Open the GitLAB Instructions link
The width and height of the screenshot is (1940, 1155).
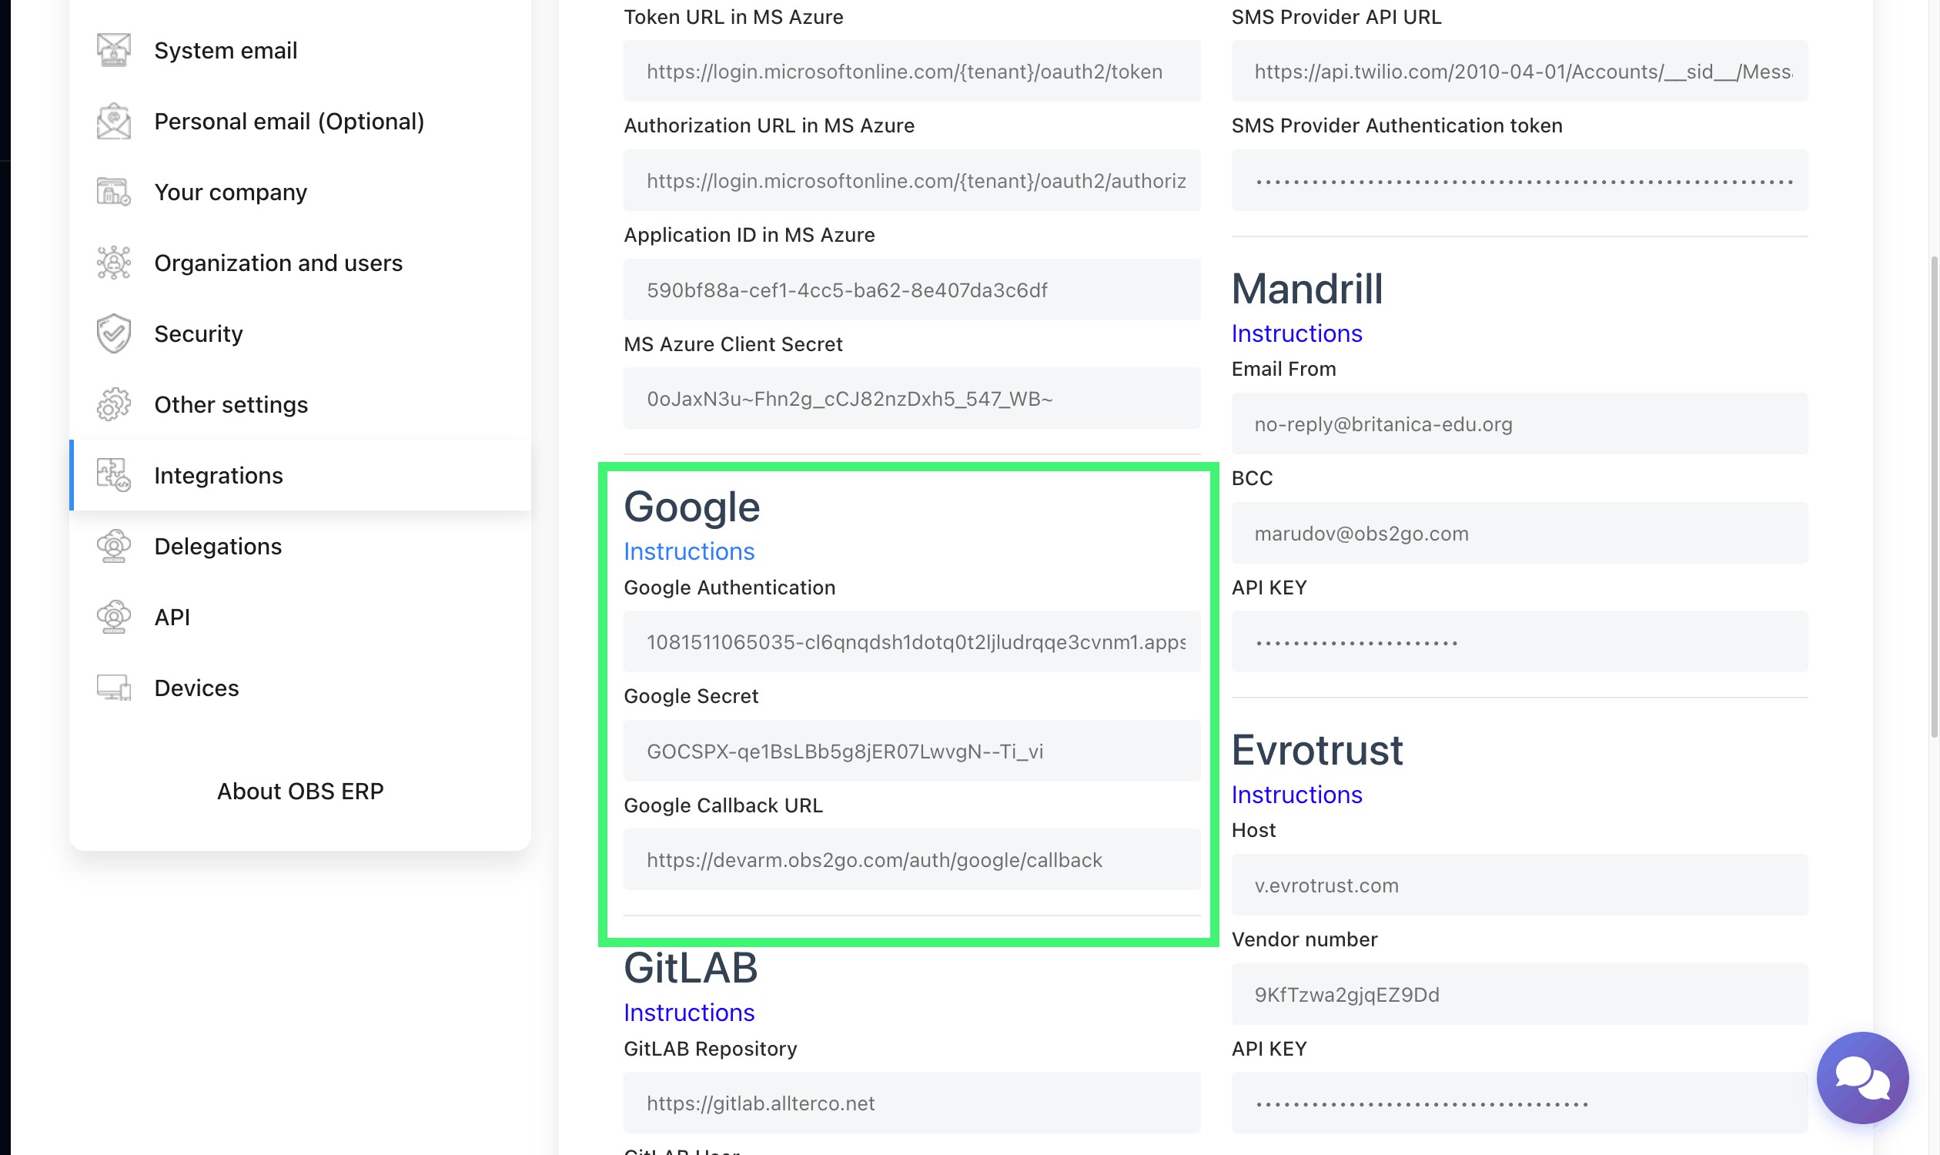[689, 1013]
